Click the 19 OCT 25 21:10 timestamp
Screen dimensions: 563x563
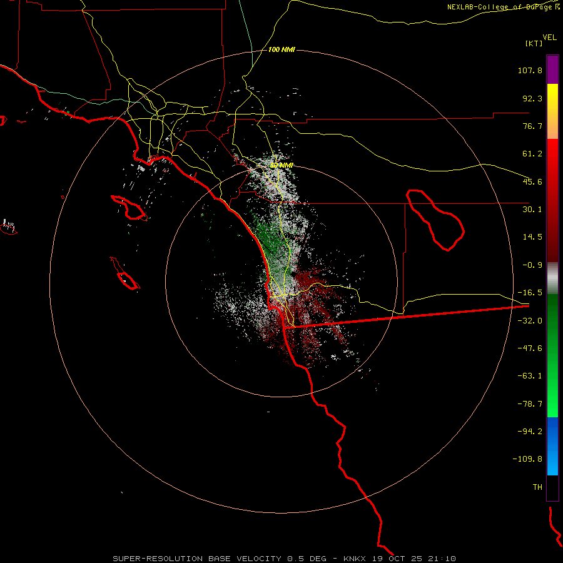414,559
